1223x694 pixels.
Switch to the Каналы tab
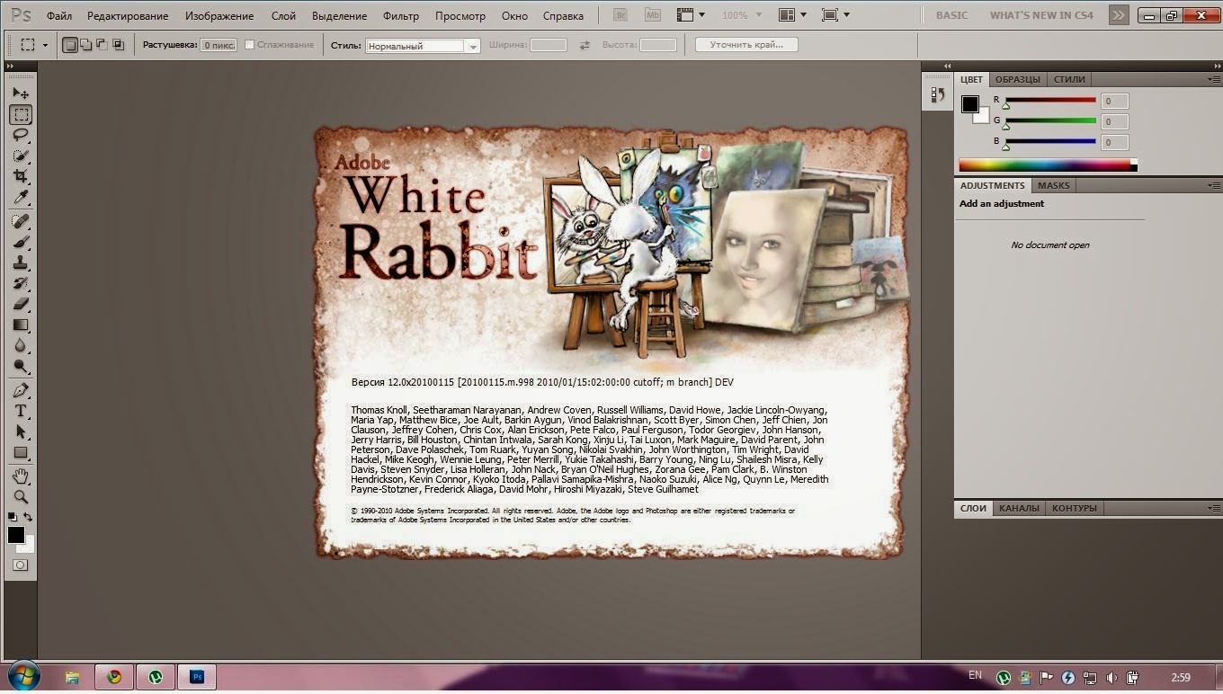[1019, 508]
